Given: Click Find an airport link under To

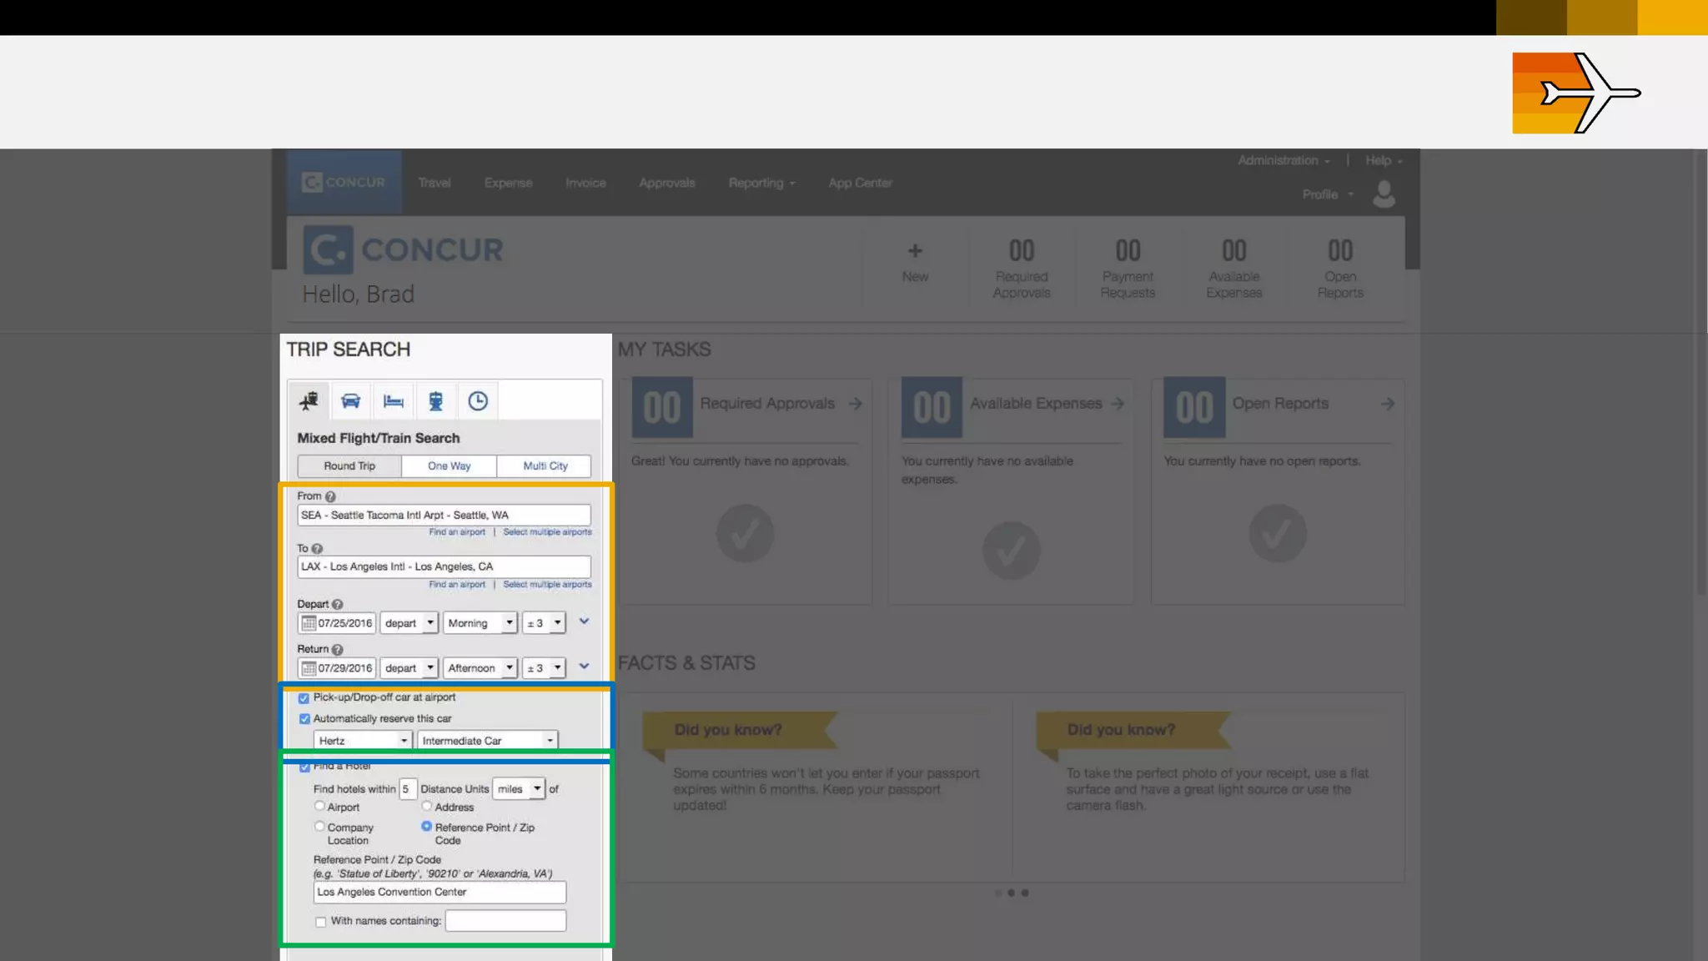Looking at the screenshot, I should pos(457,585).
